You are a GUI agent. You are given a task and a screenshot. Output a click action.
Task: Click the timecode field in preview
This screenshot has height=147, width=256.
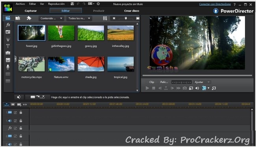point(182,82)
